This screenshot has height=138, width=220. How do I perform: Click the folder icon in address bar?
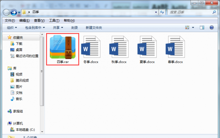coord(24,12)
